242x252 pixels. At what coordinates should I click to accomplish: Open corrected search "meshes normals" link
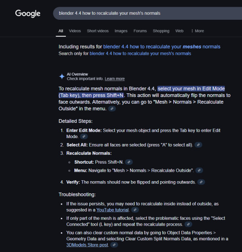(162, 47)
